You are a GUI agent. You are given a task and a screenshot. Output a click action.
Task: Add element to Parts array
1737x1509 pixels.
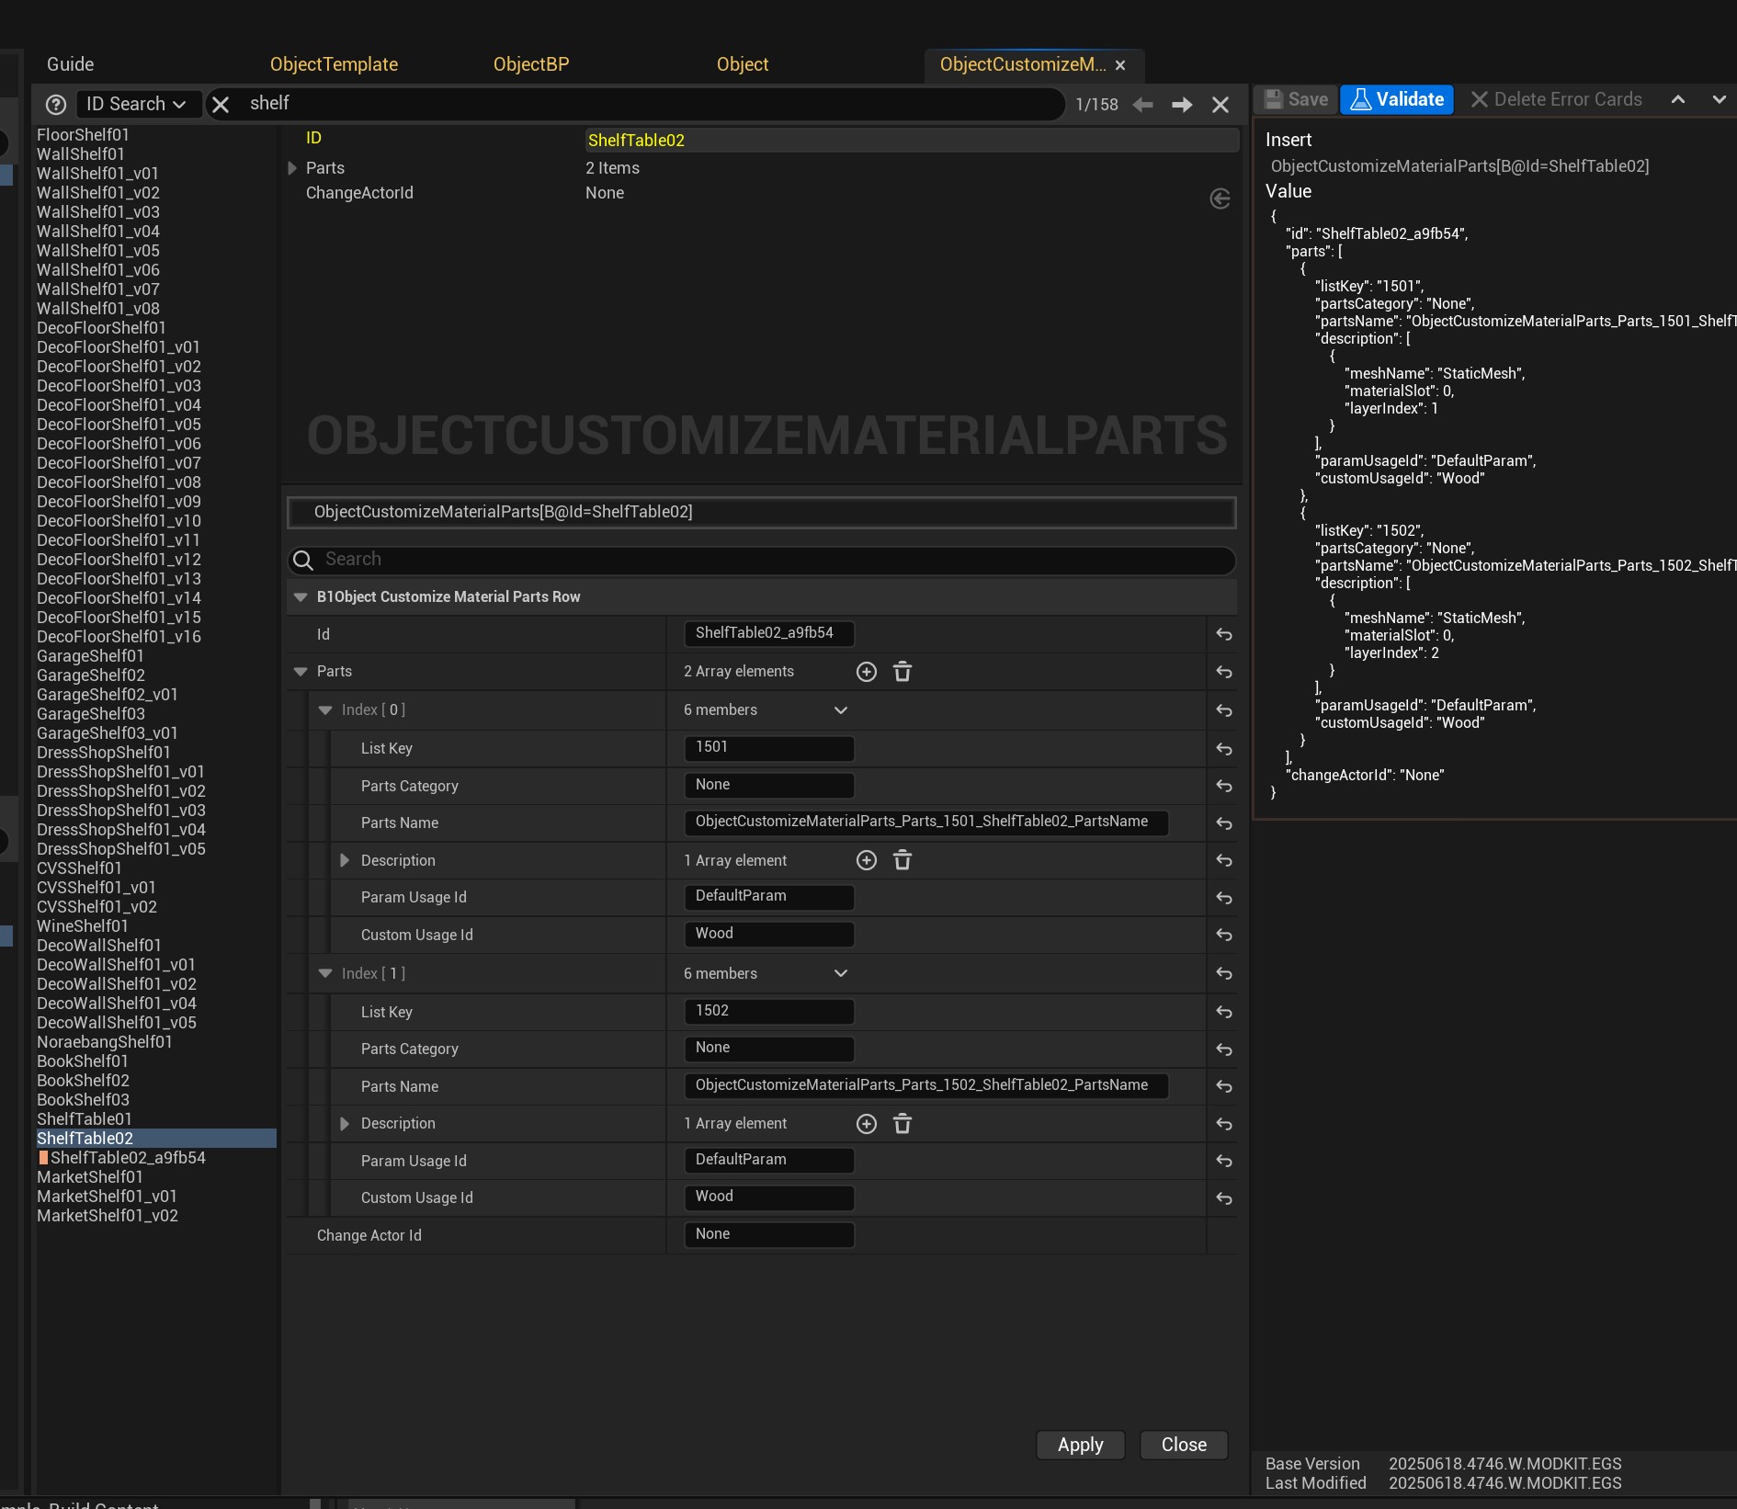866,672
